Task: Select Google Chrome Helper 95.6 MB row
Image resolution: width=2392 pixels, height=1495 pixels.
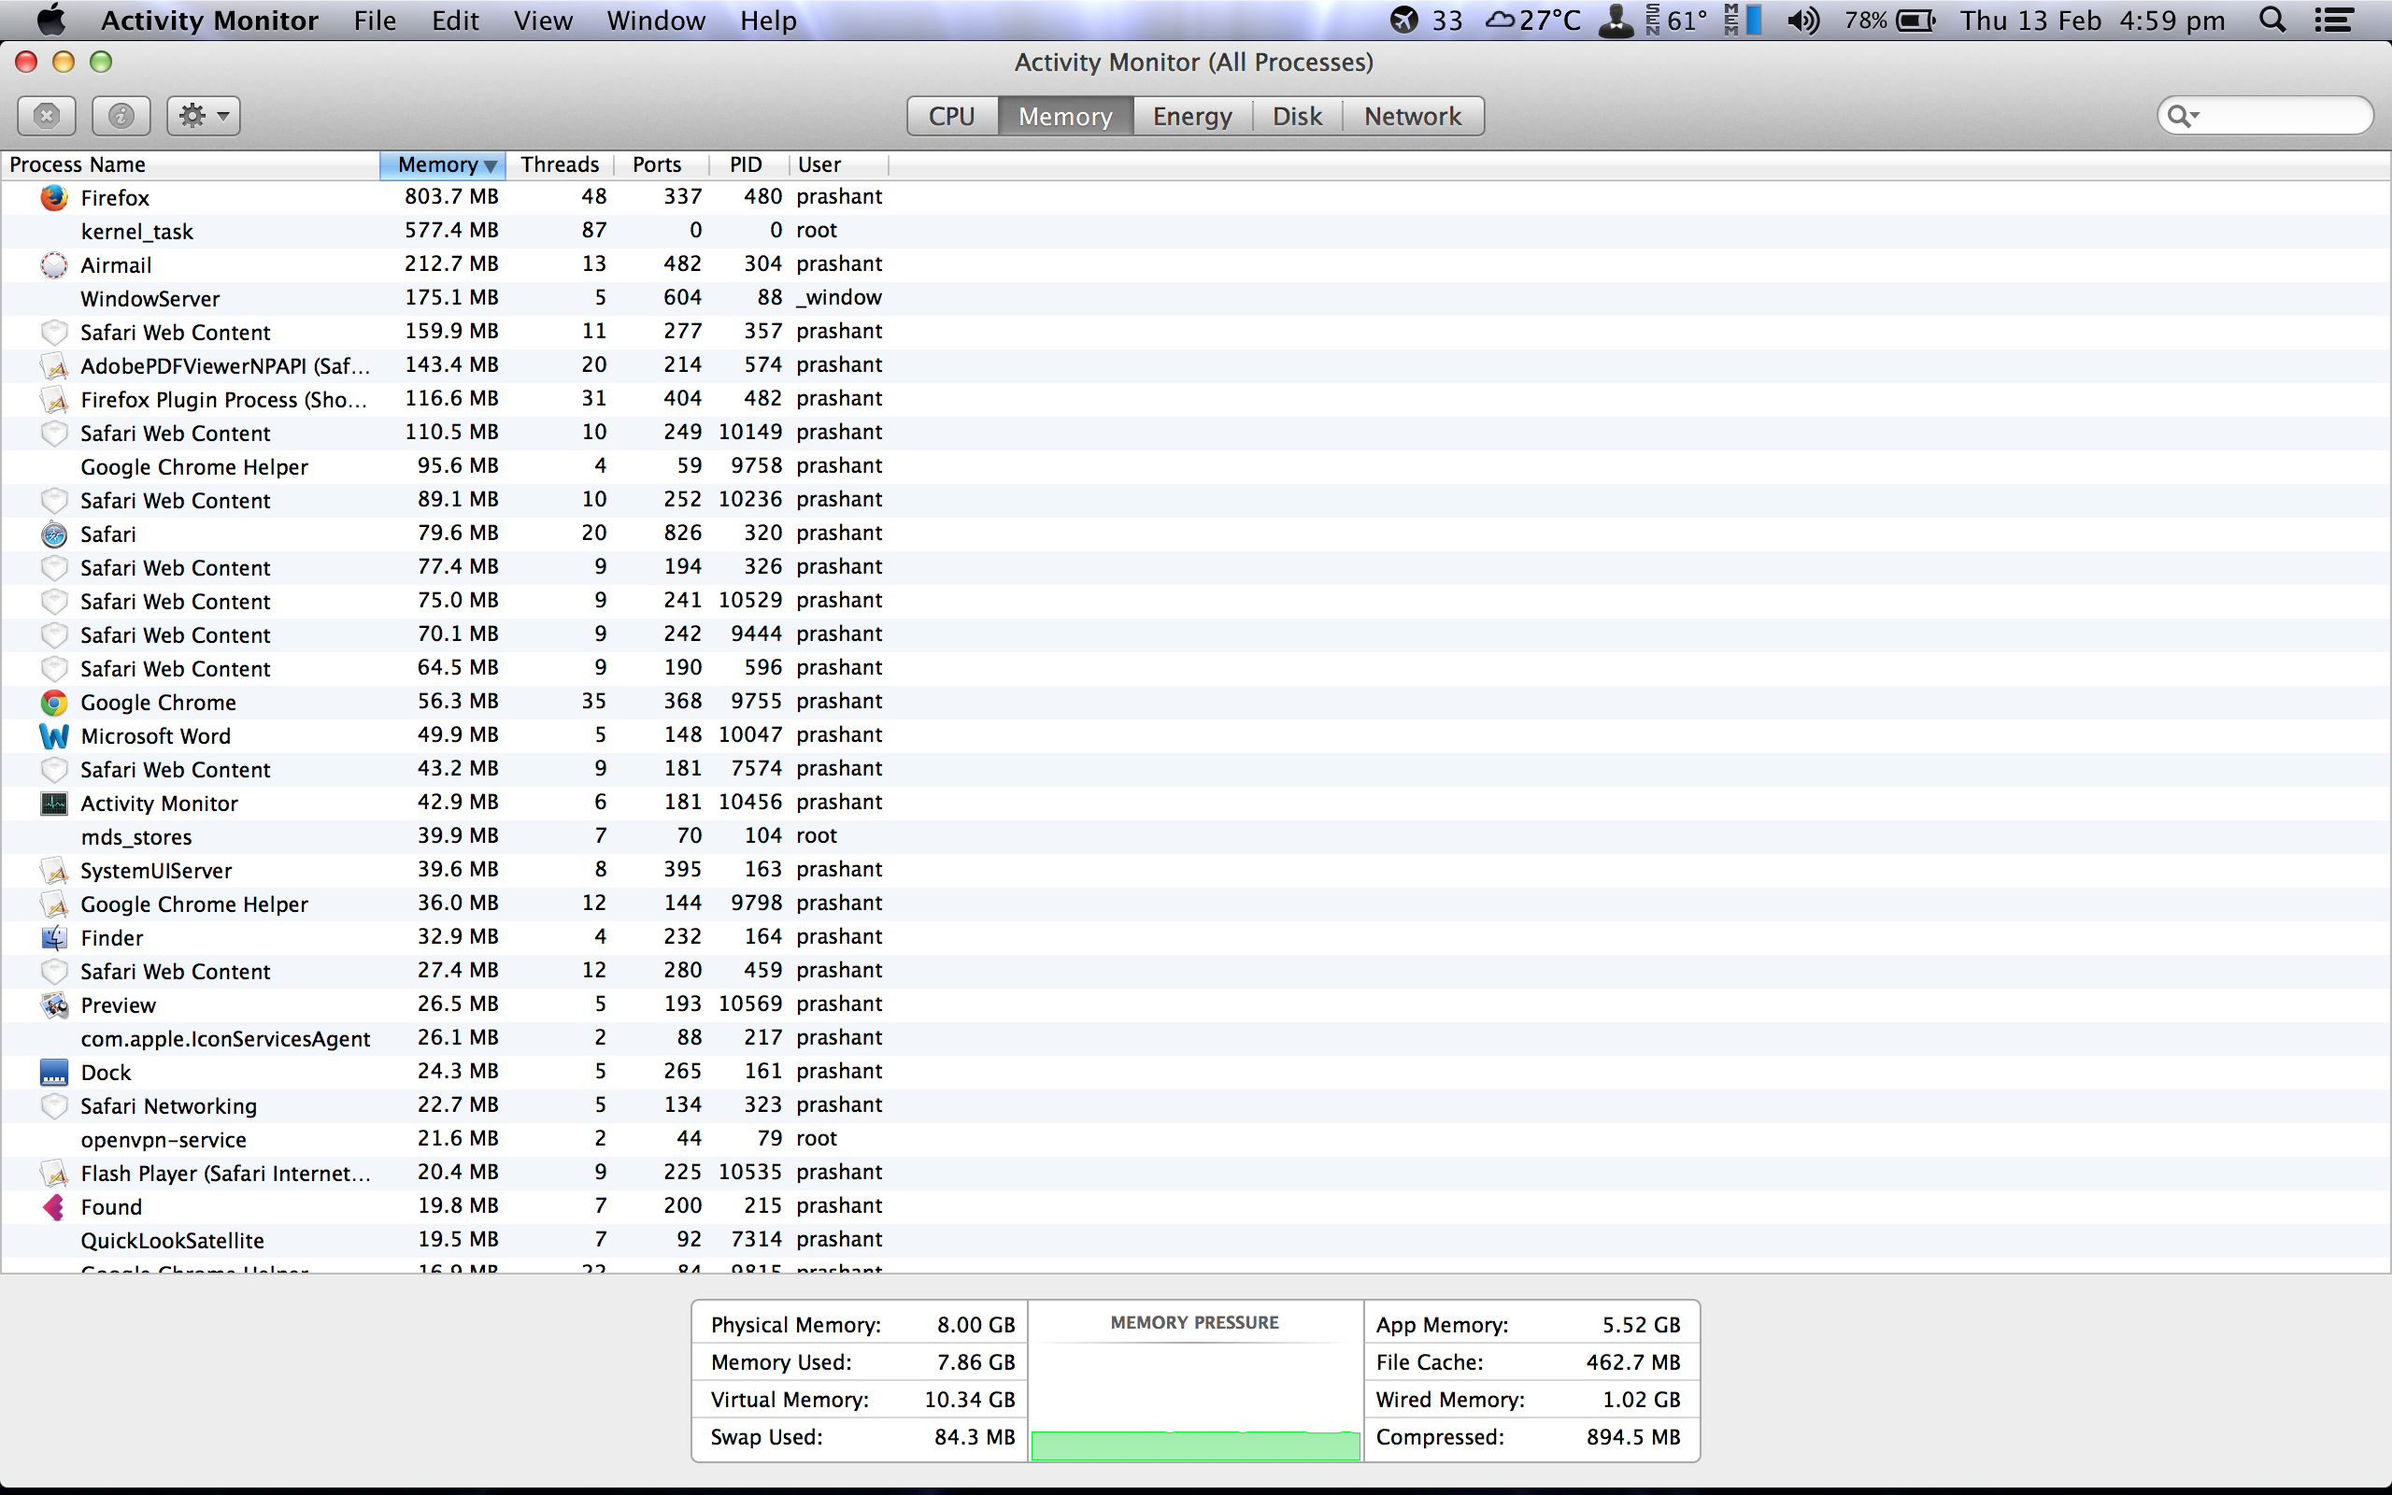Action: (x=1196, y=466)
